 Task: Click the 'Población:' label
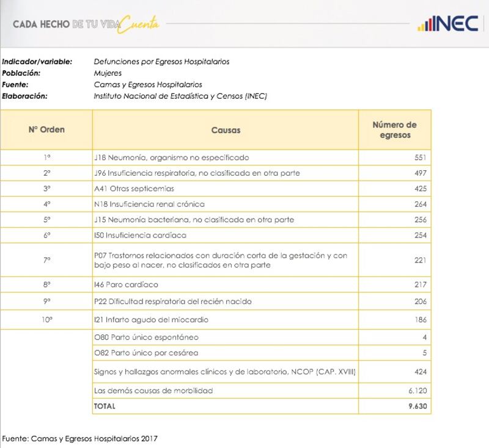pos(21,73)
